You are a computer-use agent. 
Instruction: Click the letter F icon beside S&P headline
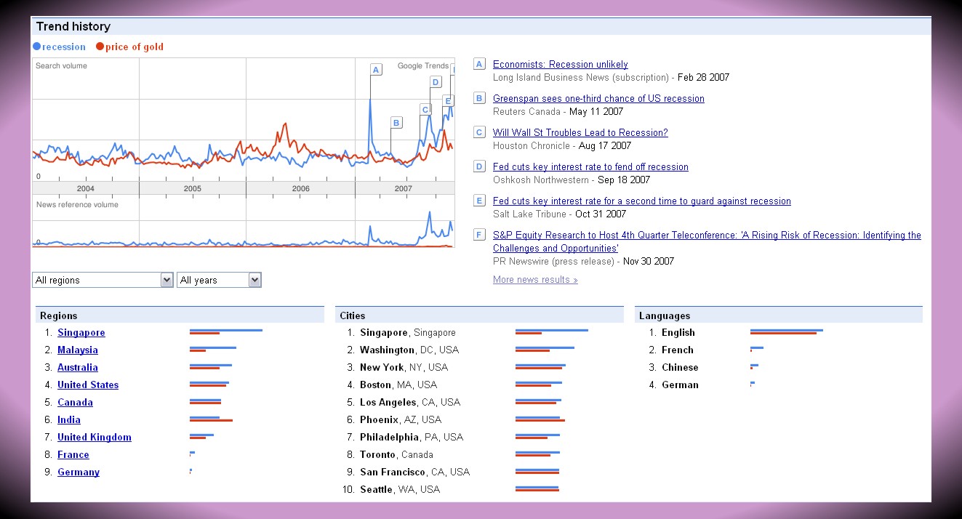click(479, 235)
